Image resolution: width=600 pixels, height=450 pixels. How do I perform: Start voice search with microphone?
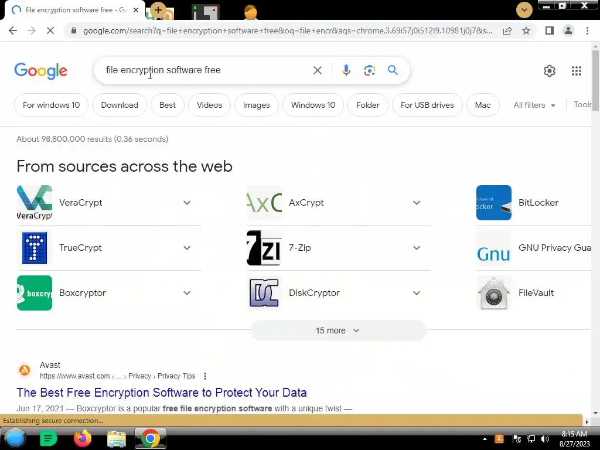346,70
